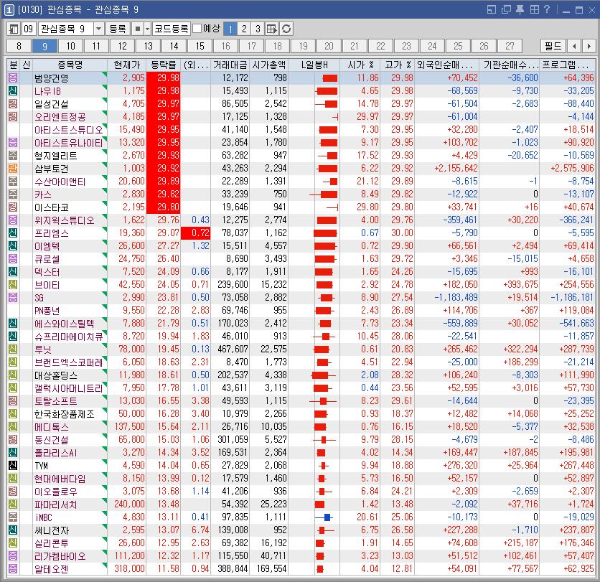Image resolution: width=600 pixels, height=582 pixels.
Task: Click the blue candle chart for iMBC
Action: [x=324, y=517]
